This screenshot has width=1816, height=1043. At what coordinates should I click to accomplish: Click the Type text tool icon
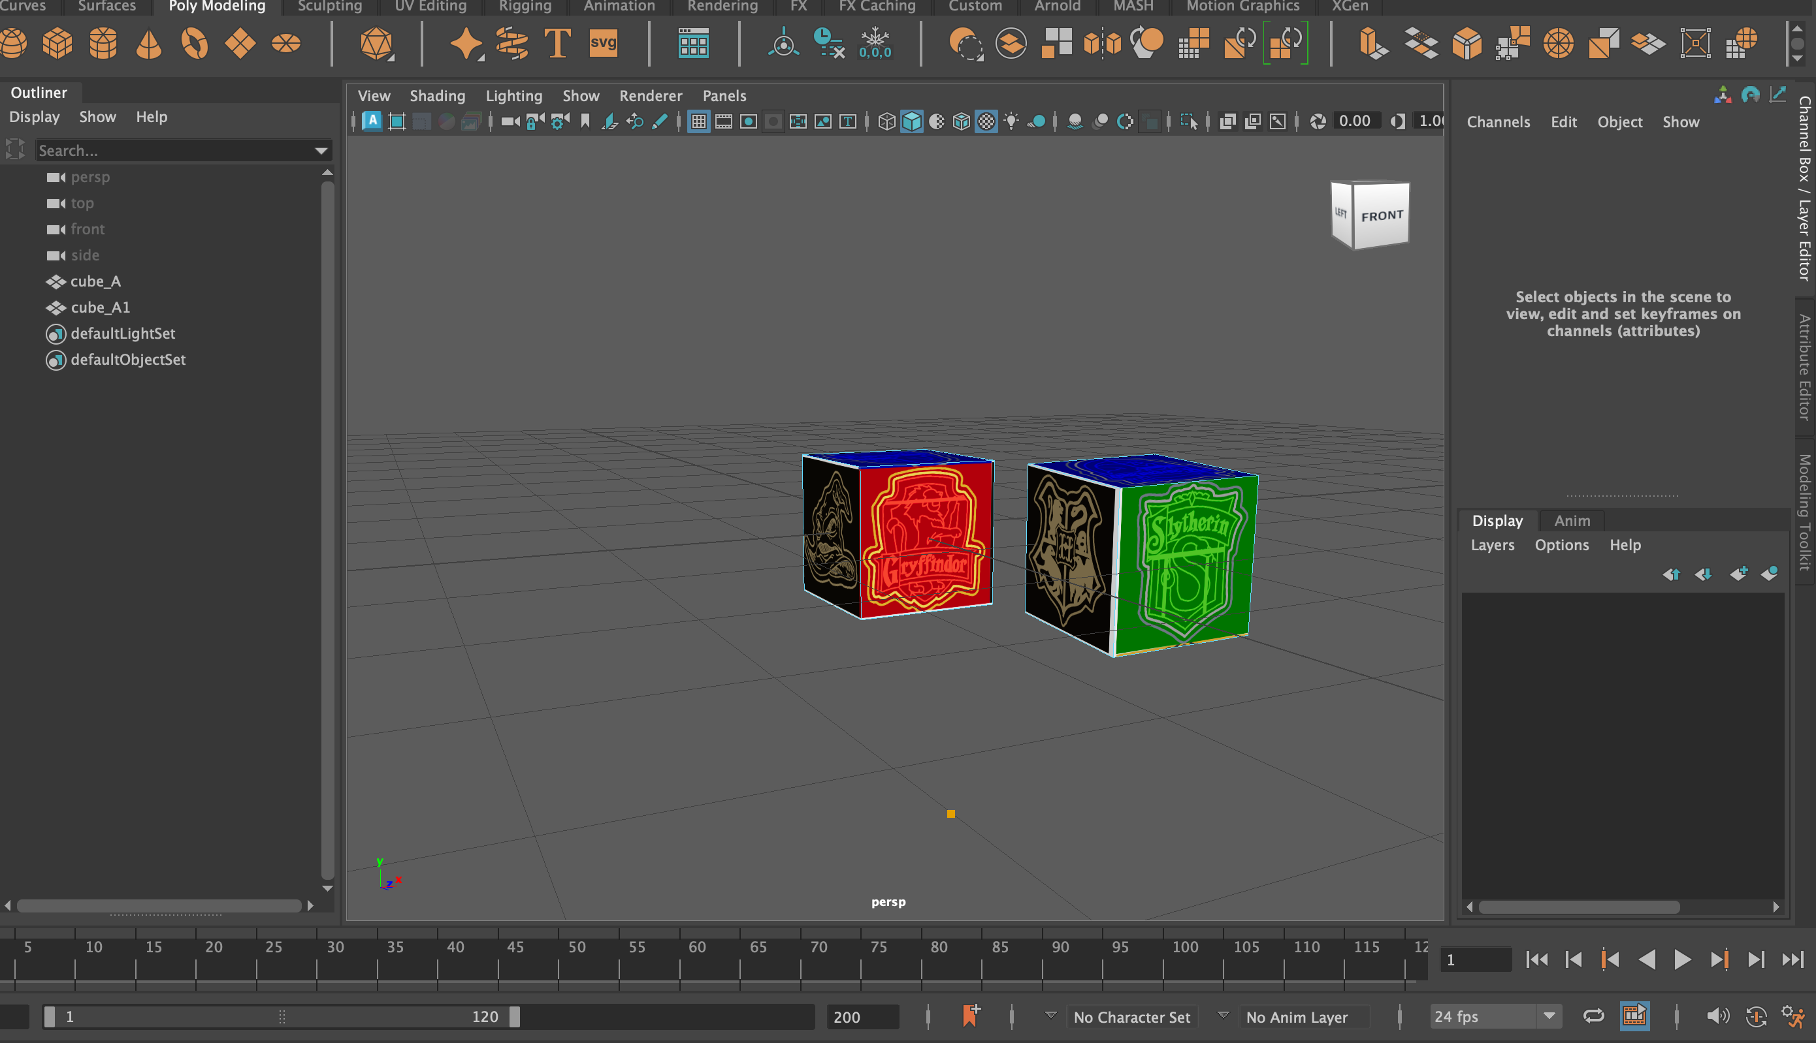tap(557, 44)
